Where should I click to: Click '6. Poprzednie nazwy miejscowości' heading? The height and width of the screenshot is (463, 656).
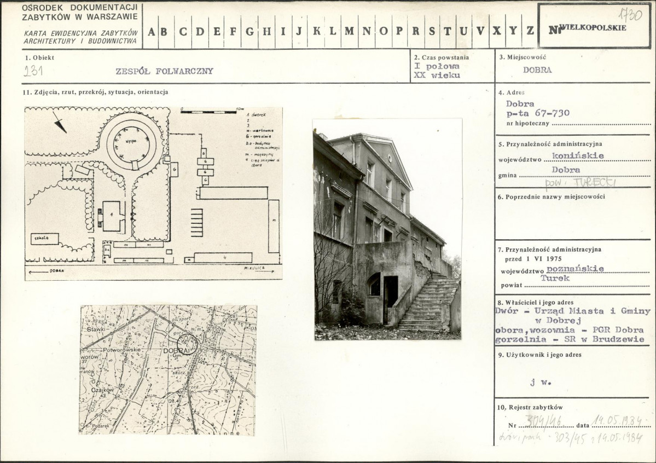551,197
